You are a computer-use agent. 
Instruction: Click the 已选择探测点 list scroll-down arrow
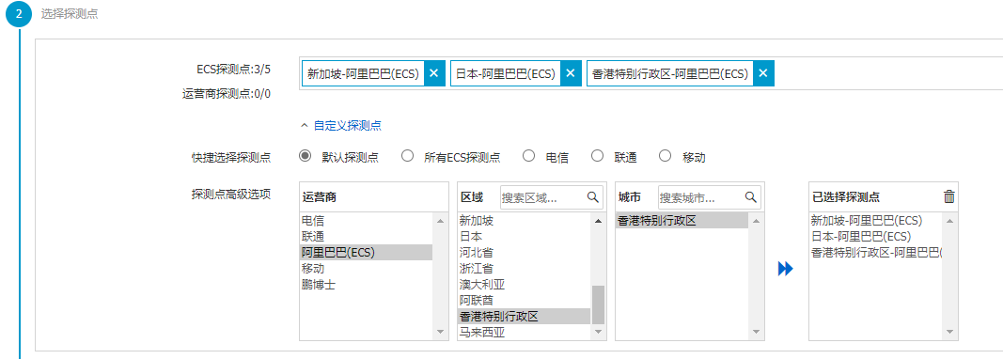[950, 332]
